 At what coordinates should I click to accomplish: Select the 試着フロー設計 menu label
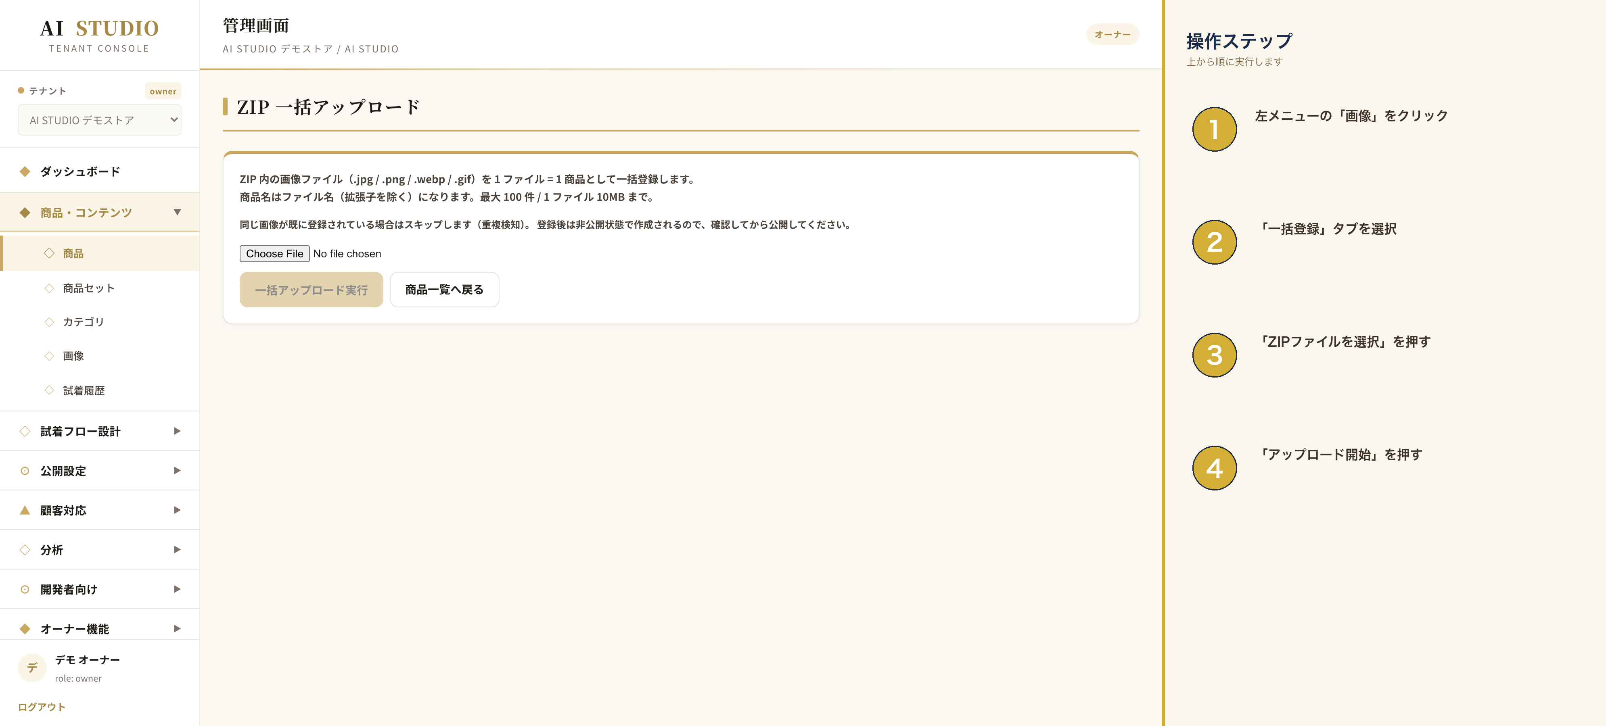tap(80, 431)
